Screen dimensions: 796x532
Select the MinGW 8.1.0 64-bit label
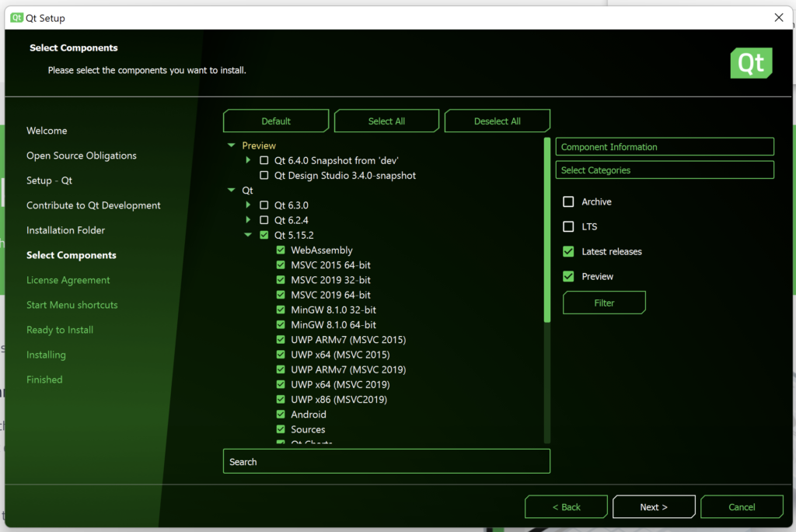click(x=333, y=324)
